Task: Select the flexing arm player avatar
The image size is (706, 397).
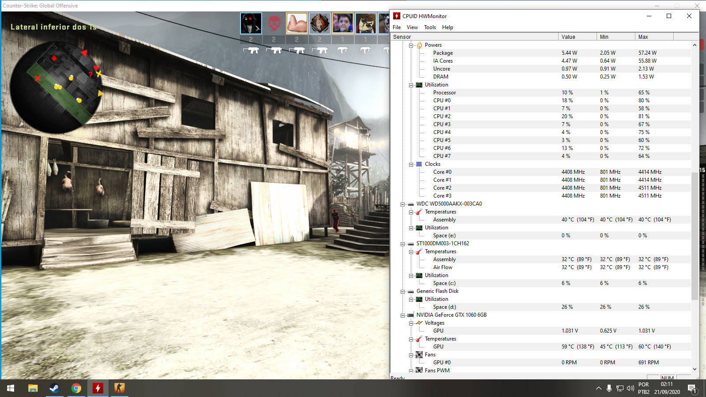Action: click(x=297, y=23)
